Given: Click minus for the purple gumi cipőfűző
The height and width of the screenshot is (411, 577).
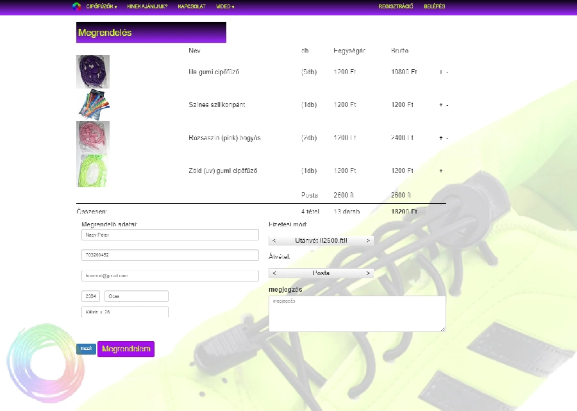Looking at the screenshot, I should pos(447,72).
